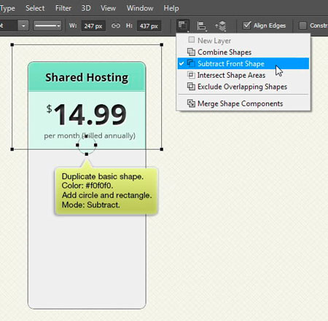Viewport: 328px width, 321px height.
Task: Click the Combine Shapes icon in the menu
Action: (x=191, y=52)
